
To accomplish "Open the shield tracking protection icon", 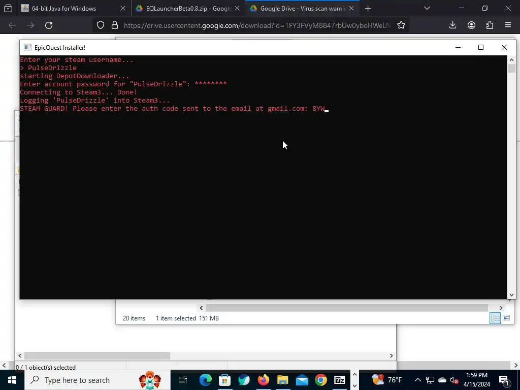I will [101, 25].
